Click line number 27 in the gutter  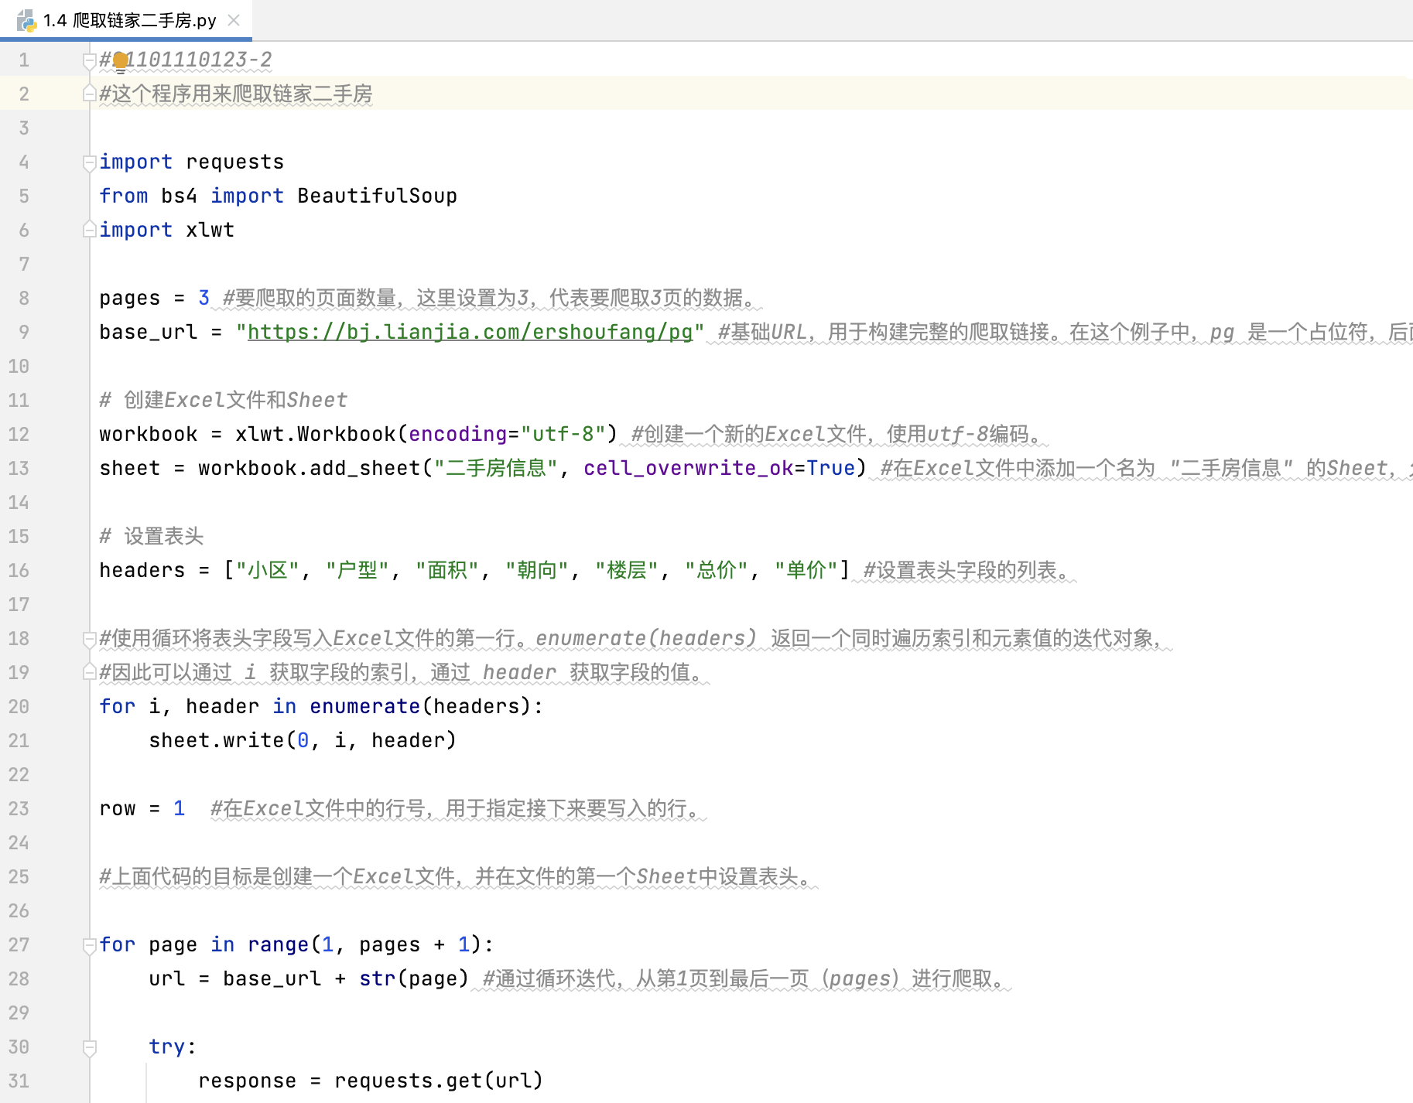[x=19, y=944]
